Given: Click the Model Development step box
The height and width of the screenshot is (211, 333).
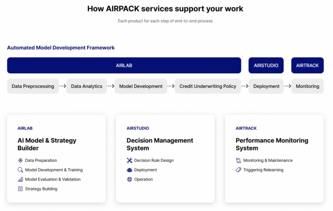Looking at the screenshot, I should (x=141, y=86).
